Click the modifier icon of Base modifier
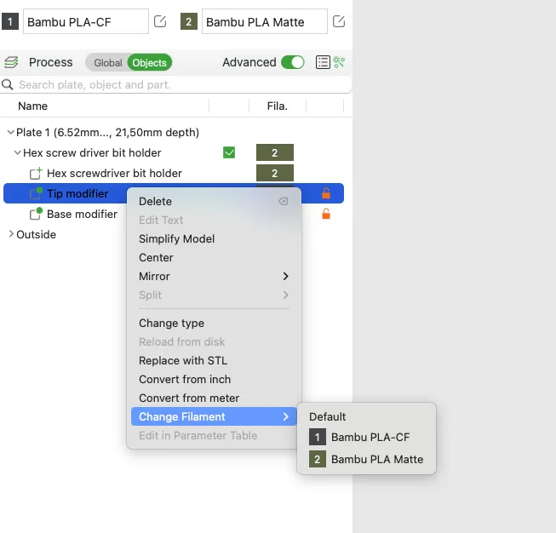556x533 pixels. 36,214
